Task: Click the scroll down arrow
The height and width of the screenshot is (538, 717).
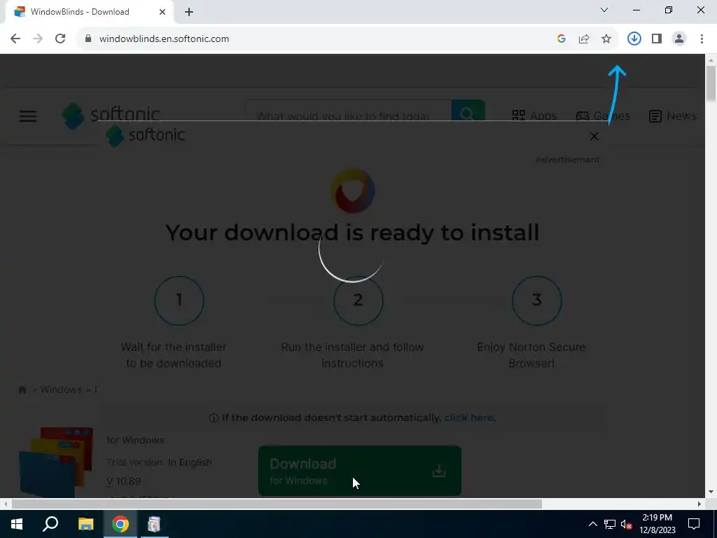Action: (711, 492)
